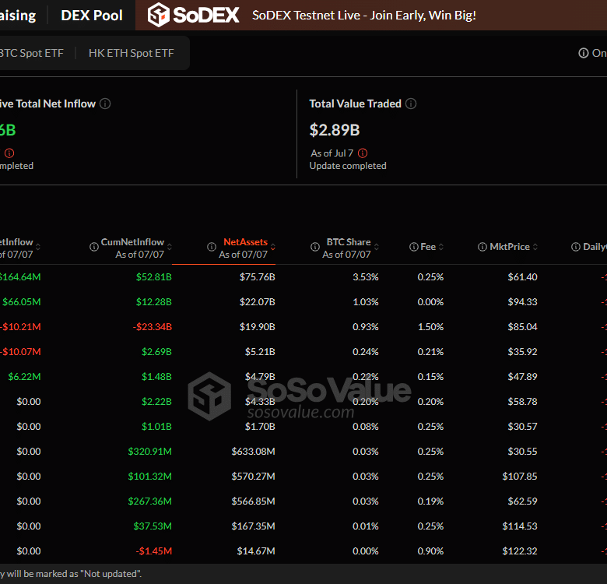Select the $75.76B net assets cell
This screenshot has height=584, width=607.
pyautogui.click(x=257, y=277)
